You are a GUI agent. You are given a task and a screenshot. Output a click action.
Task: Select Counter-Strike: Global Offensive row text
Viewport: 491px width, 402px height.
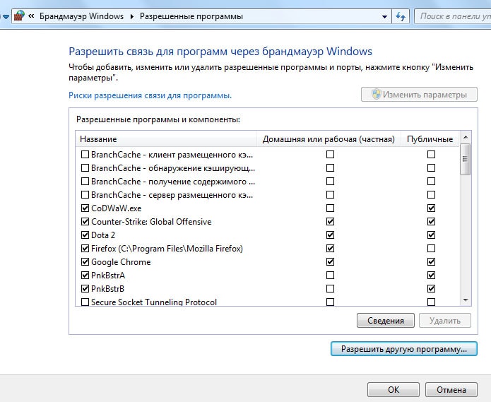pos(151,222)
